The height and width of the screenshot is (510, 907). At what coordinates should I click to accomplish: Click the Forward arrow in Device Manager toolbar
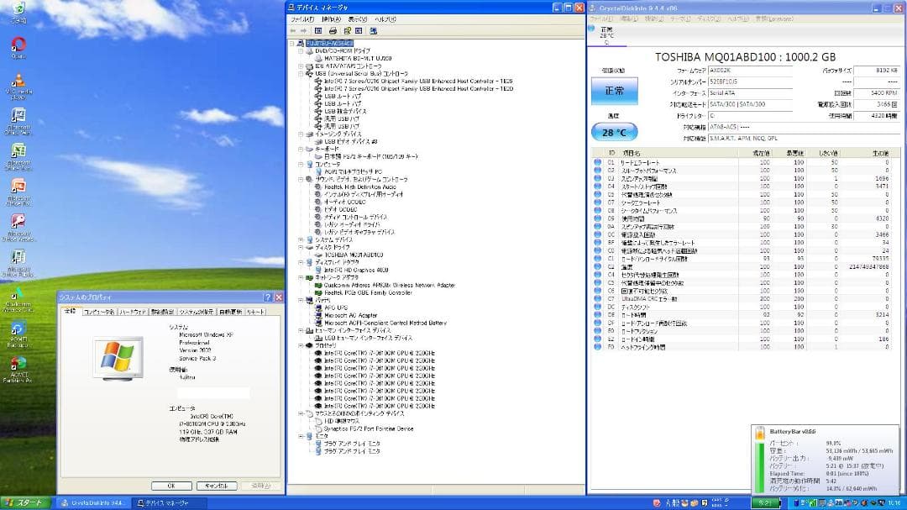coord(302,31)
